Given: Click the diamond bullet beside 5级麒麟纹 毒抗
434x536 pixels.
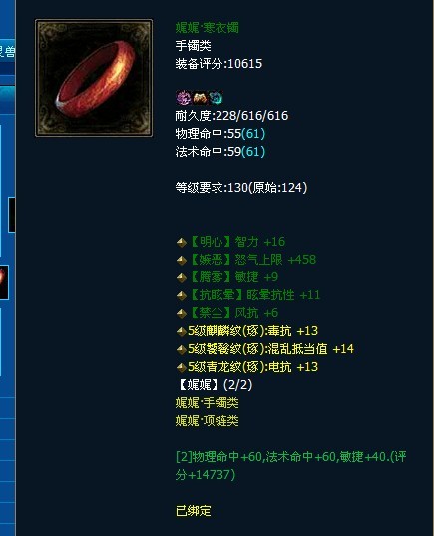Looking at the screenshot, I should [x=182, y=332].
